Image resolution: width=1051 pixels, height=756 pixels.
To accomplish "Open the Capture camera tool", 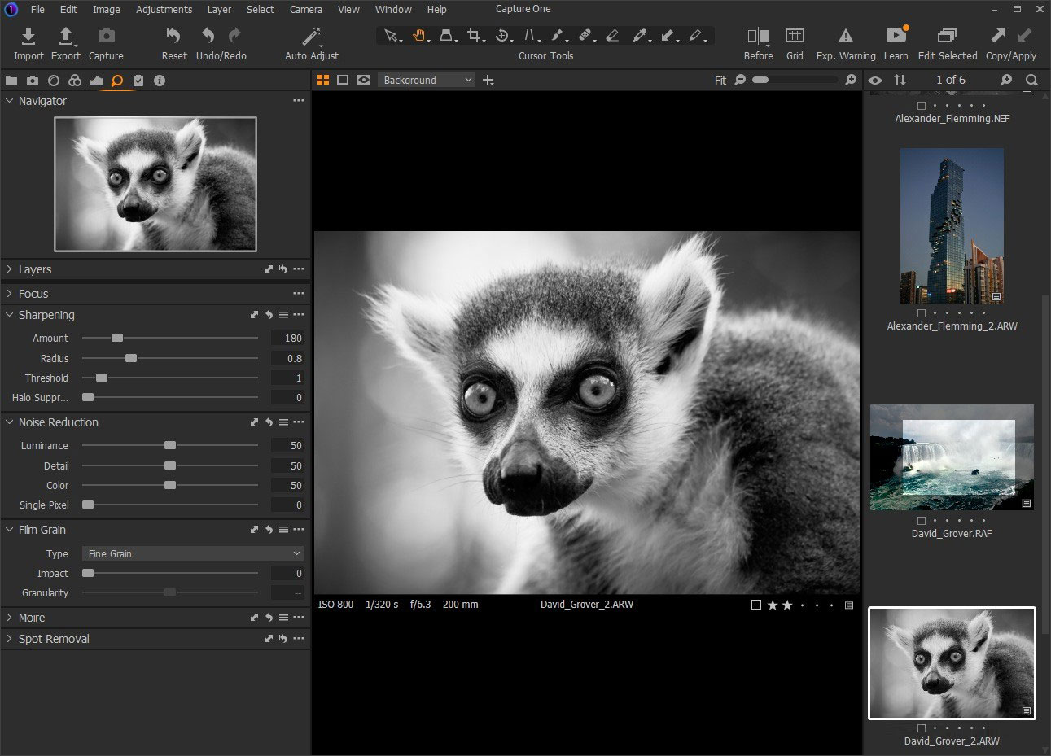I will pos(106,37).
